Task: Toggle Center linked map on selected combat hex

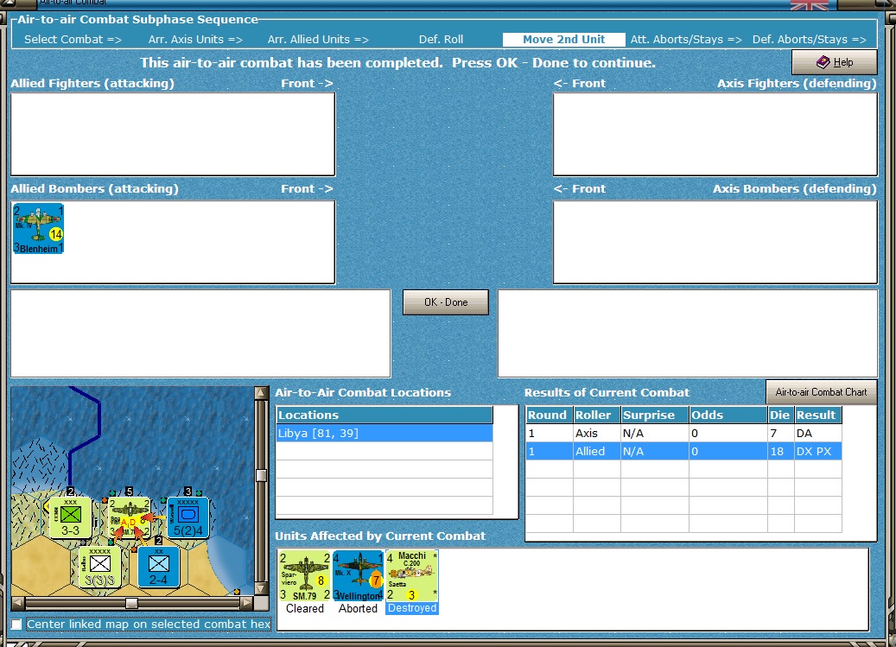Action: (x=16, y=625)
